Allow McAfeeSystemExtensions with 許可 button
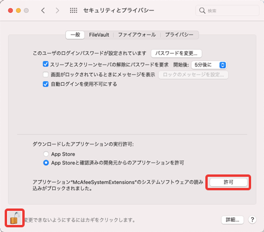This screenshot has height=232, width=264. 228,182
